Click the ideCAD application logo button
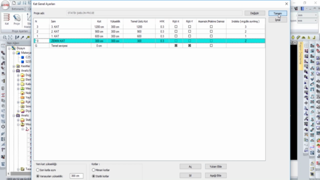This screenshot has width=320, height=180. (5, 5)
